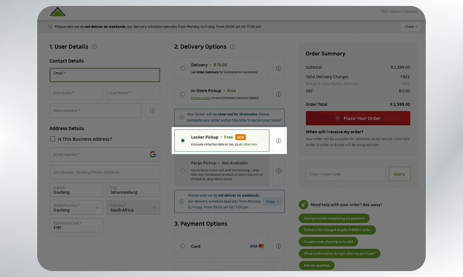This screenshot has height=277, width=463.
Task: Click the Choose a Store link
Action: [x=201, y=98]
